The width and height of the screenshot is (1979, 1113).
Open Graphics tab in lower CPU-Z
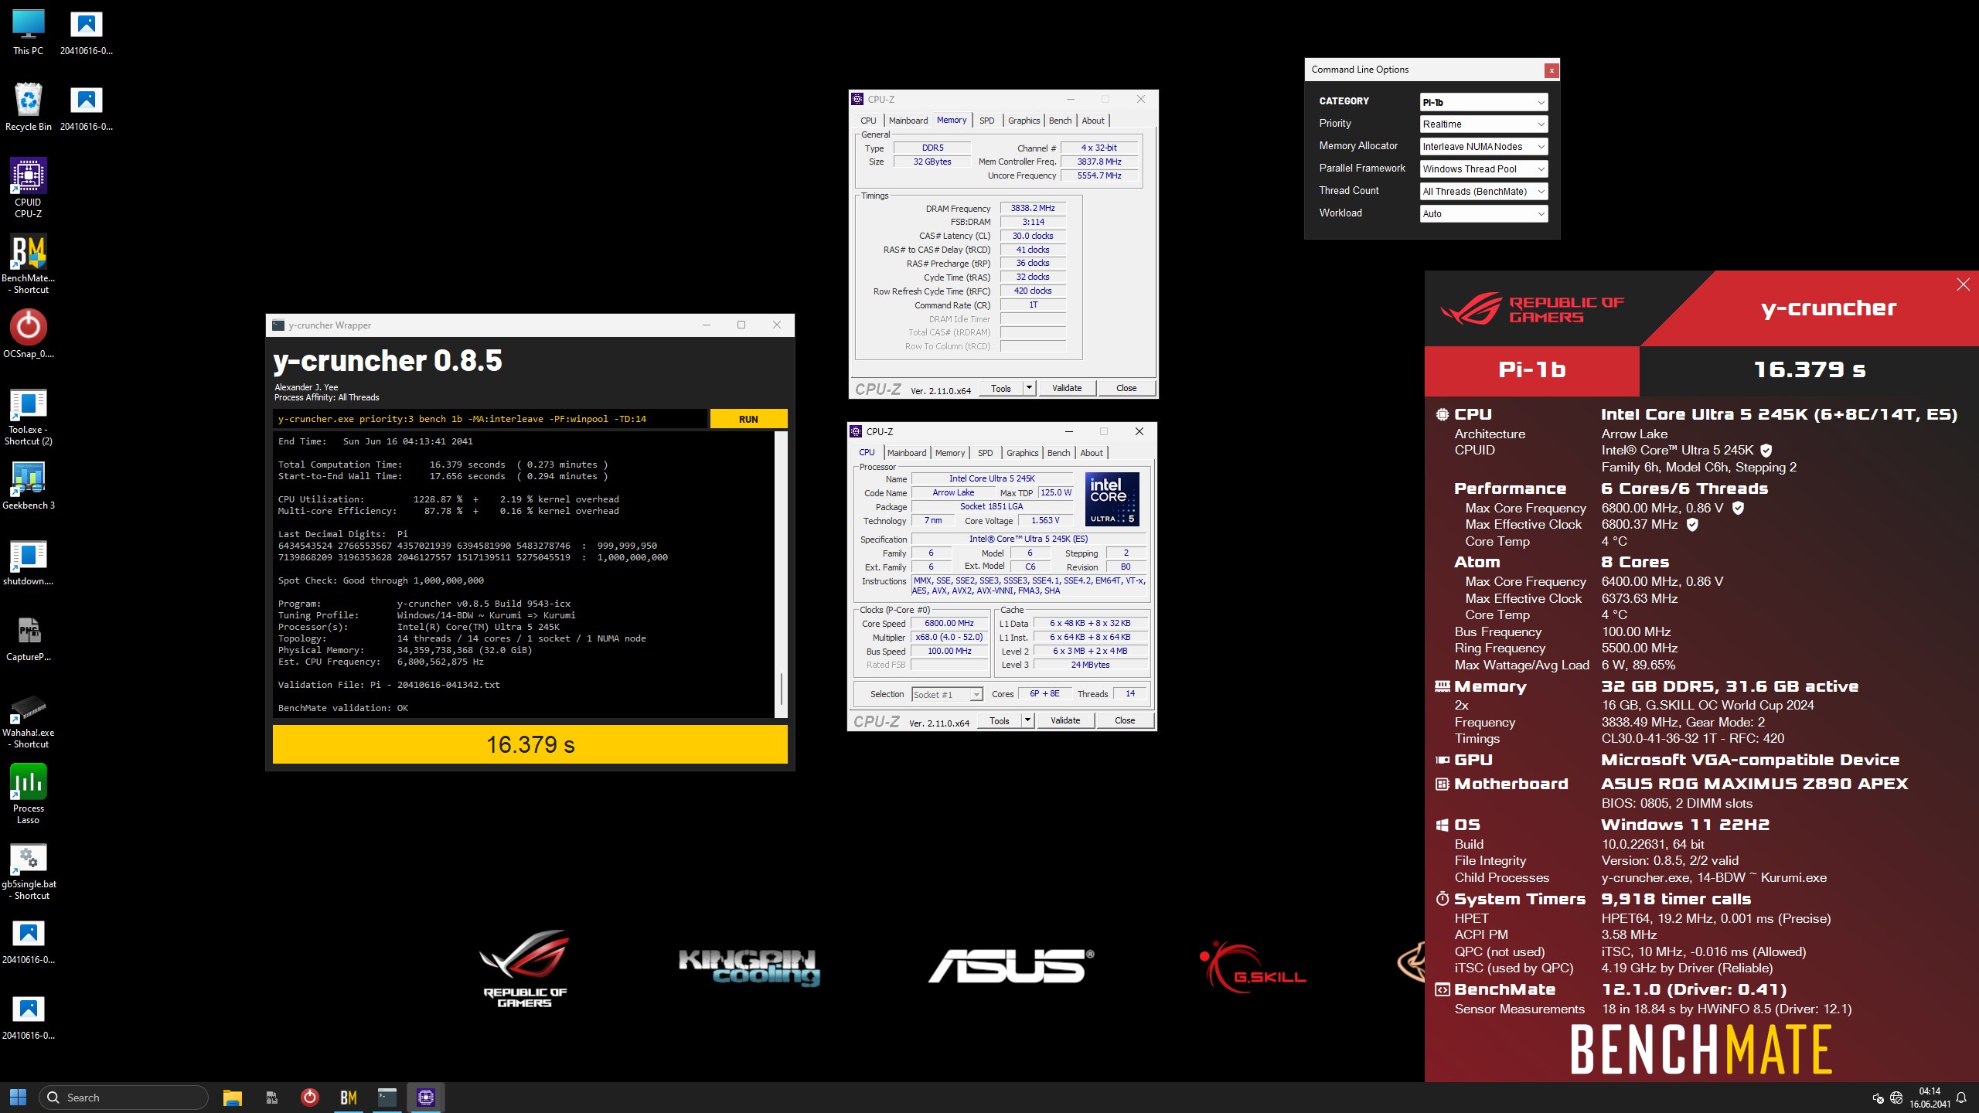(x=1022, y=453)
